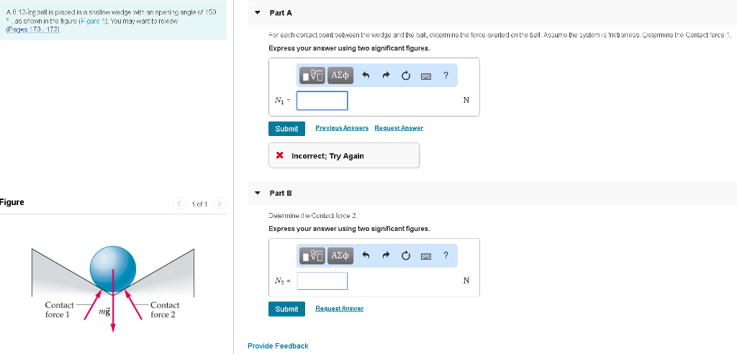Viewport: 737px width, 354px height.
Task: Open the math templates tool in Part A
Action: point(312,76)
